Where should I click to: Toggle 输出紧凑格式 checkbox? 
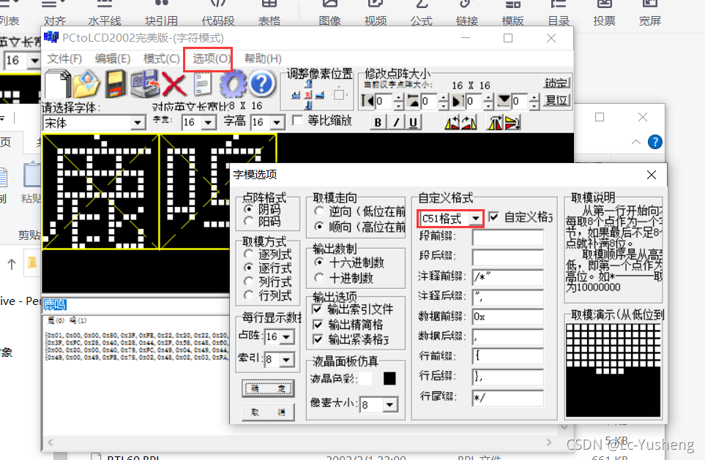pyautogui.click(x=318, y=339)
